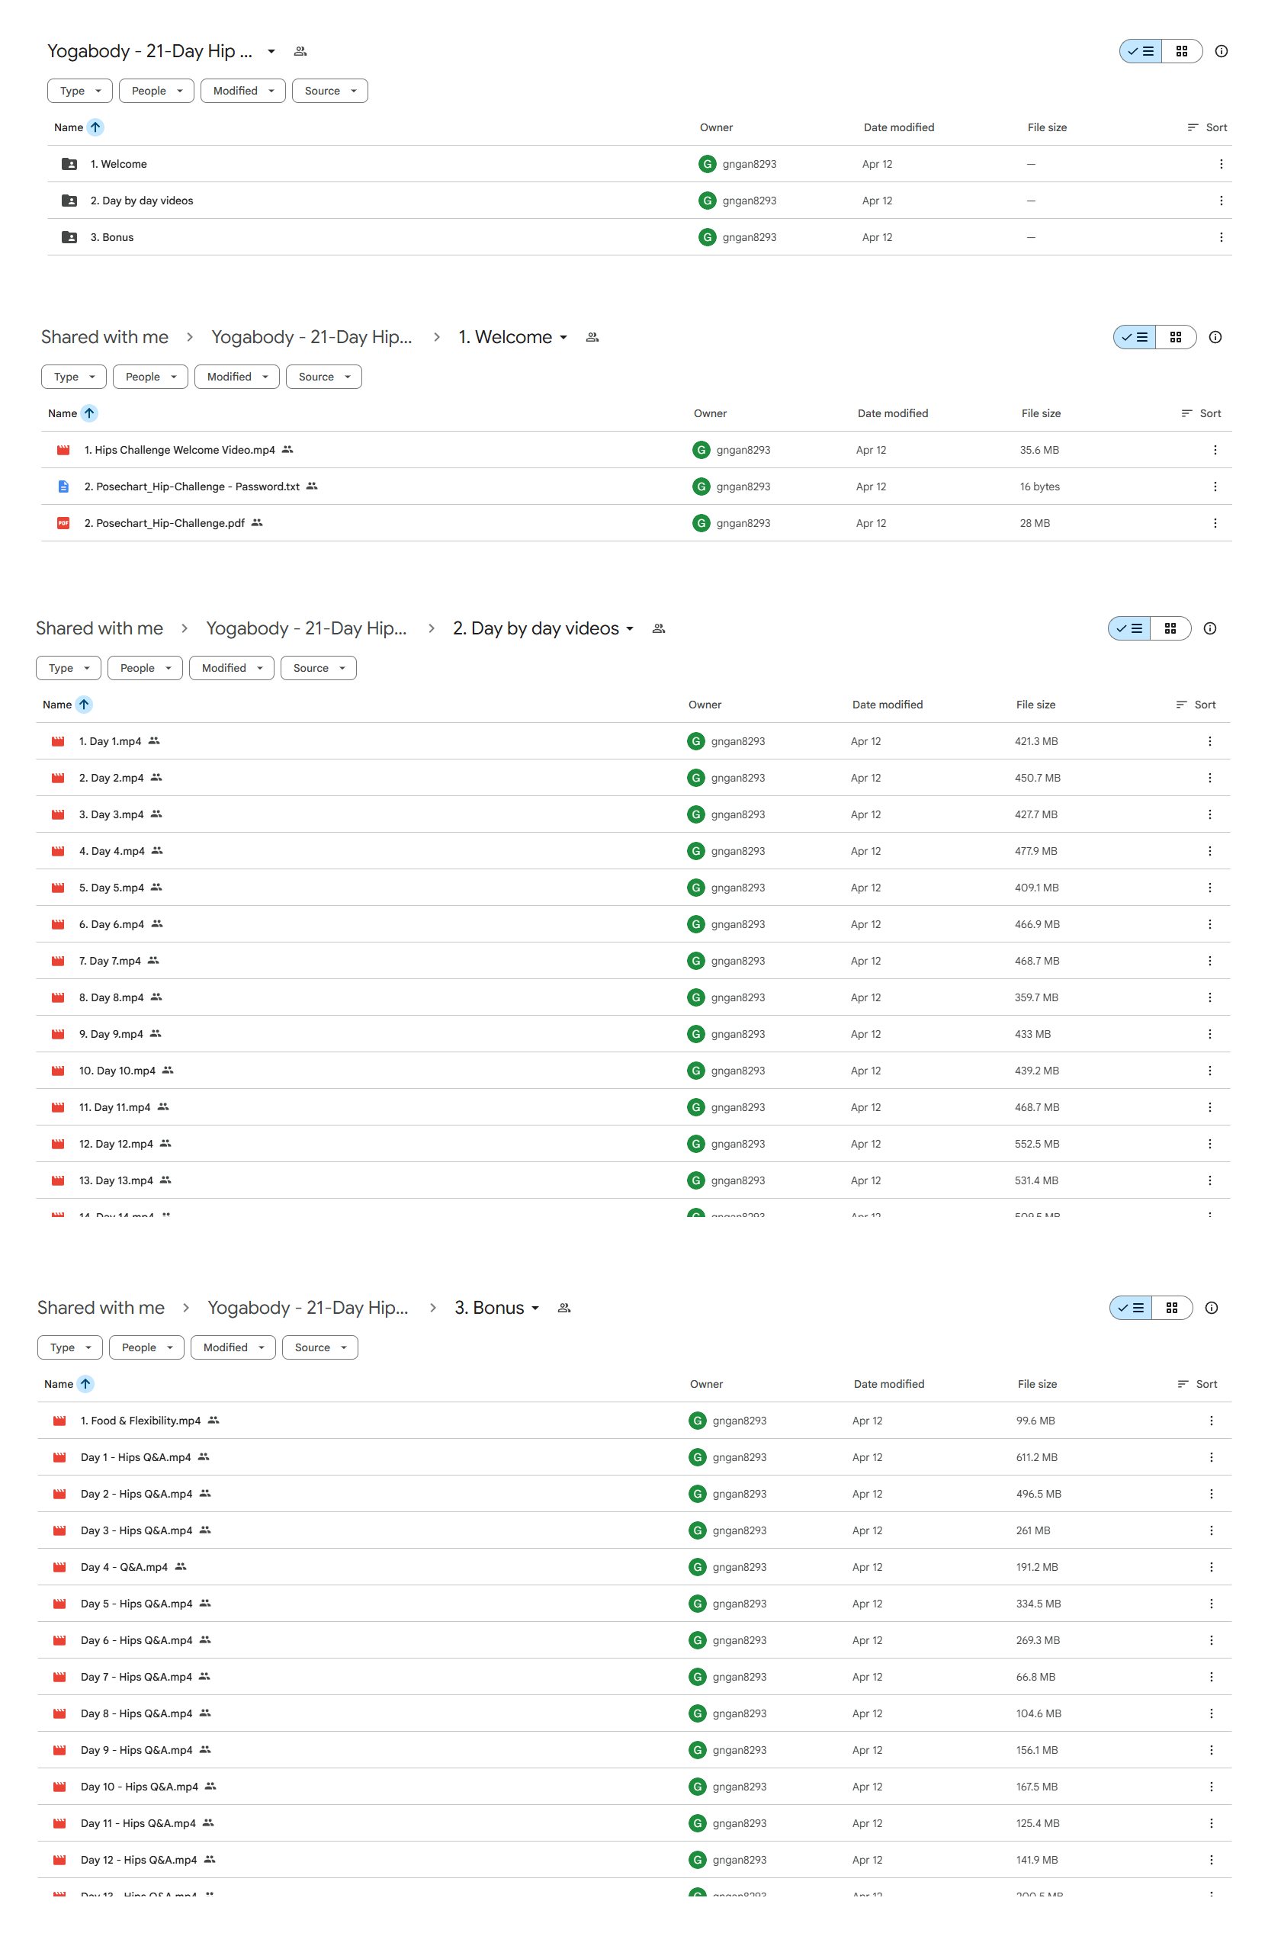Screen dimensions: 1281x1946
Task: Click 'Date modified' header in Welcome section
Action: click(x=893, y=414)
